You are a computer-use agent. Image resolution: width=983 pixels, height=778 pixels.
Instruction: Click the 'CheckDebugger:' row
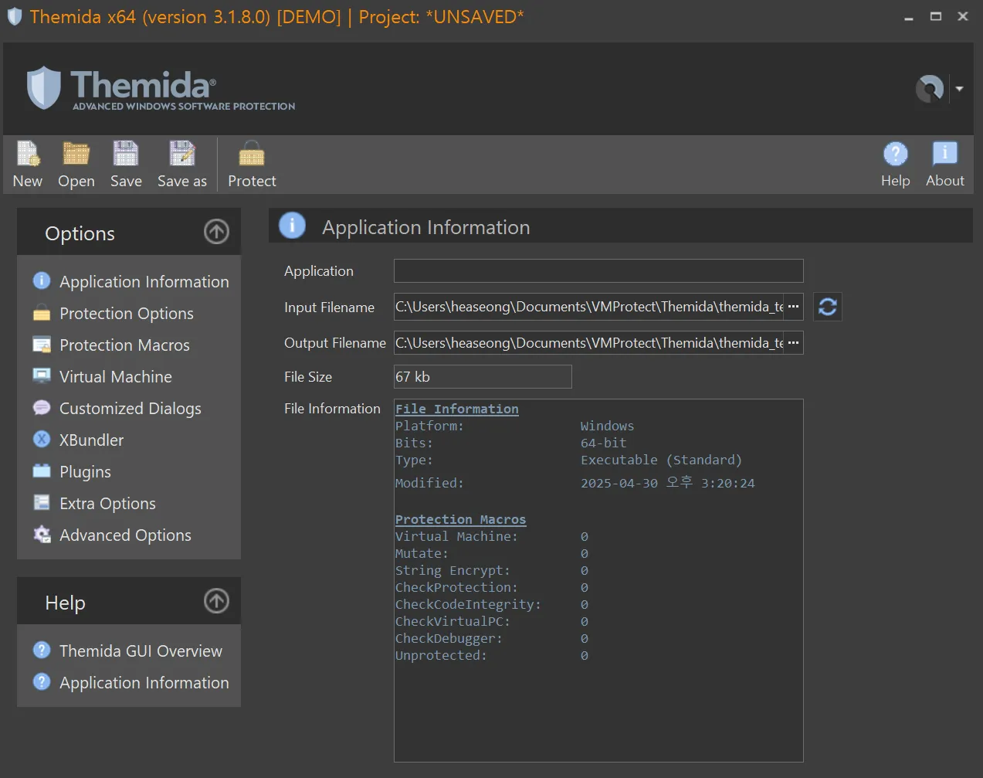click(492, 638)
